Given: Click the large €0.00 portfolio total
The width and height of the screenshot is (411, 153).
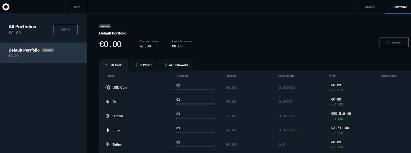Looking at the screenshot, I should tap(110, 44).
